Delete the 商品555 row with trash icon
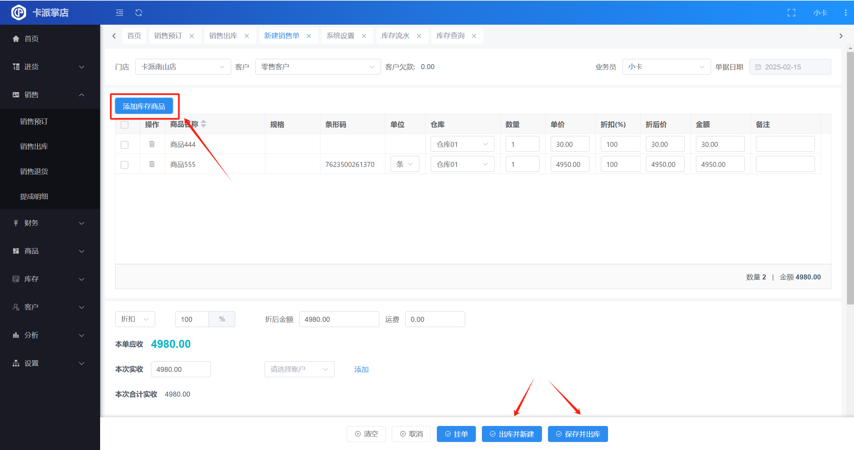This screenshot has width=854, height=450. point(152,164)
